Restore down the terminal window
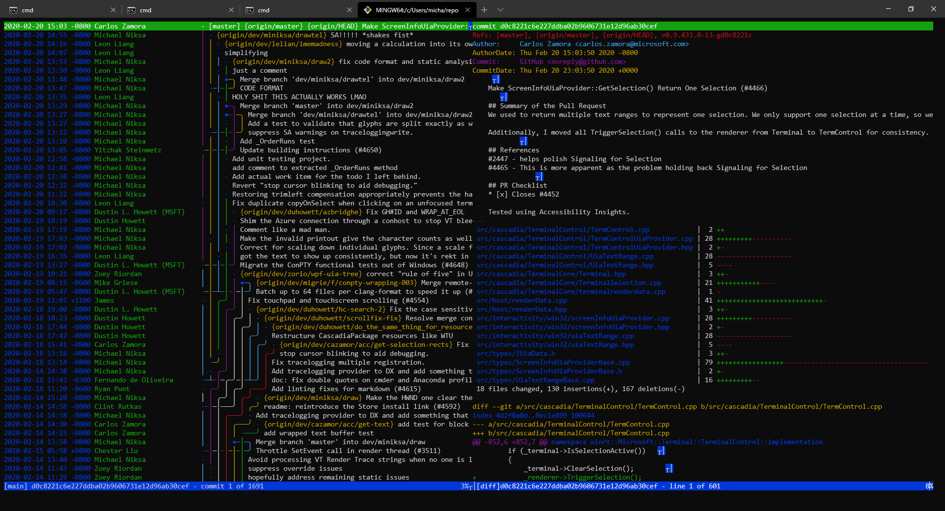 pyautogui.click(x=911, y=9)
